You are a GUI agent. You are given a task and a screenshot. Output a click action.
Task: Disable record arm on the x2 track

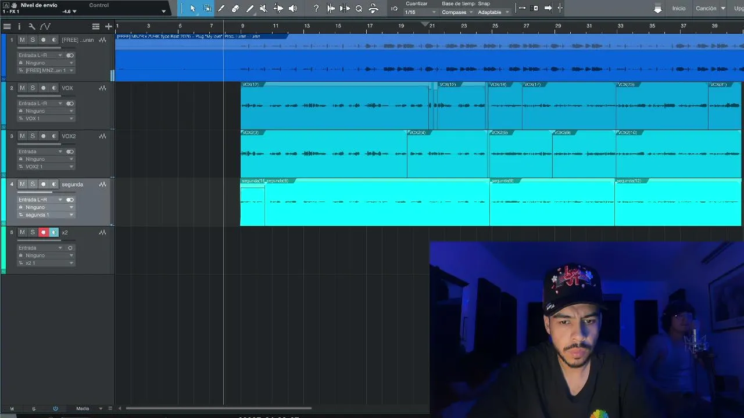click(x=43, y=233)
